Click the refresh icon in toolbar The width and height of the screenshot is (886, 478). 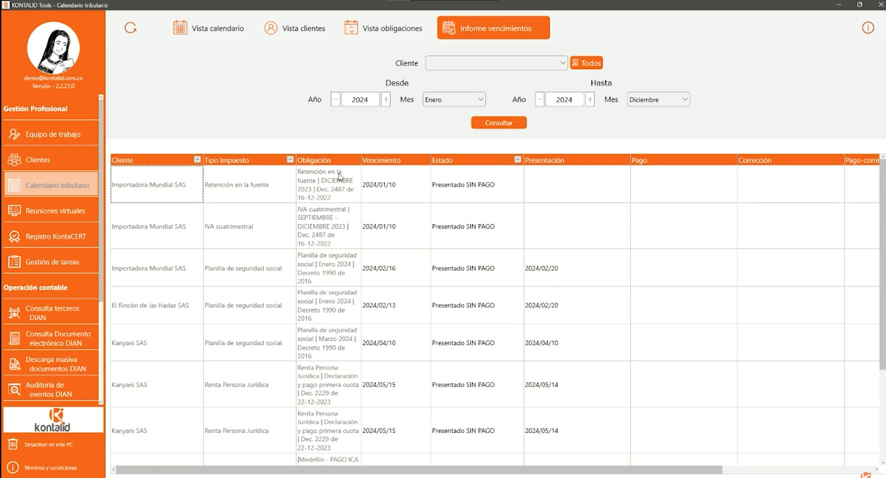[x=131, y=28]
